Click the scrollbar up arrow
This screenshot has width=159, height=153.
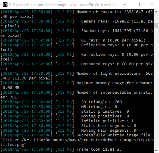coord(156,12)
